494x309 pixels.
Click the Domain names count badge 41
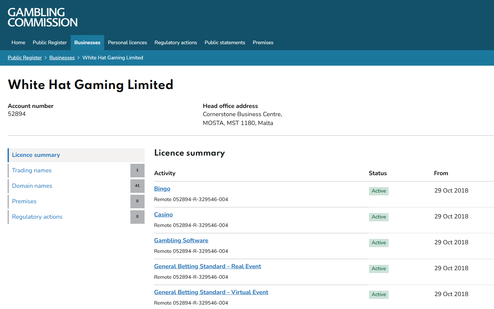click(137, 186)
